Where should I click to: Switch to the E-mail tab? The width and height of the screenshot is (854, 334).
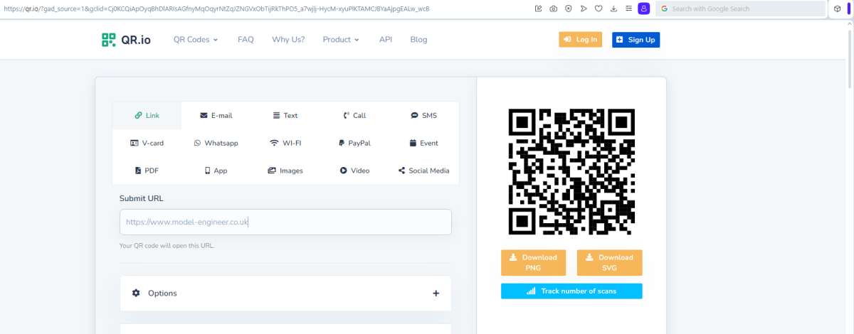(216, 115)
